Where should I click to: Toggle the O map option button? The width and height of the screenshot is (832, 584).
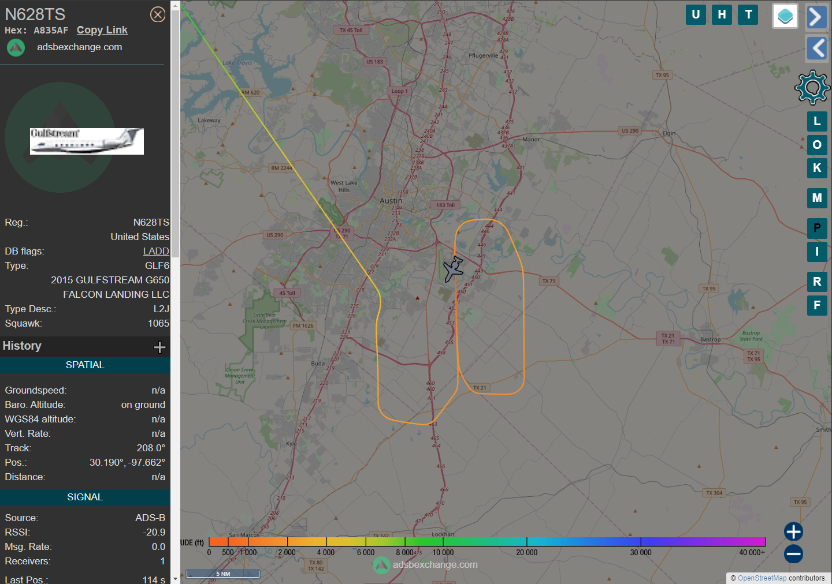(817, 145)
